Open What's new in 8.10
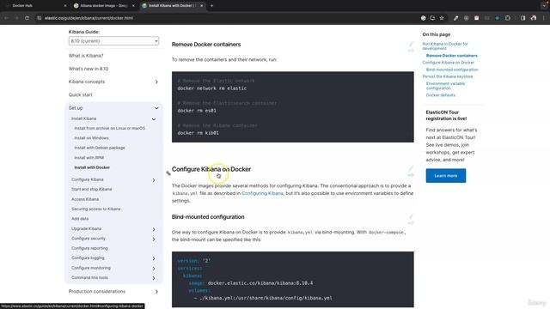Viewport: 550px width, 309px height. (89, 69)
